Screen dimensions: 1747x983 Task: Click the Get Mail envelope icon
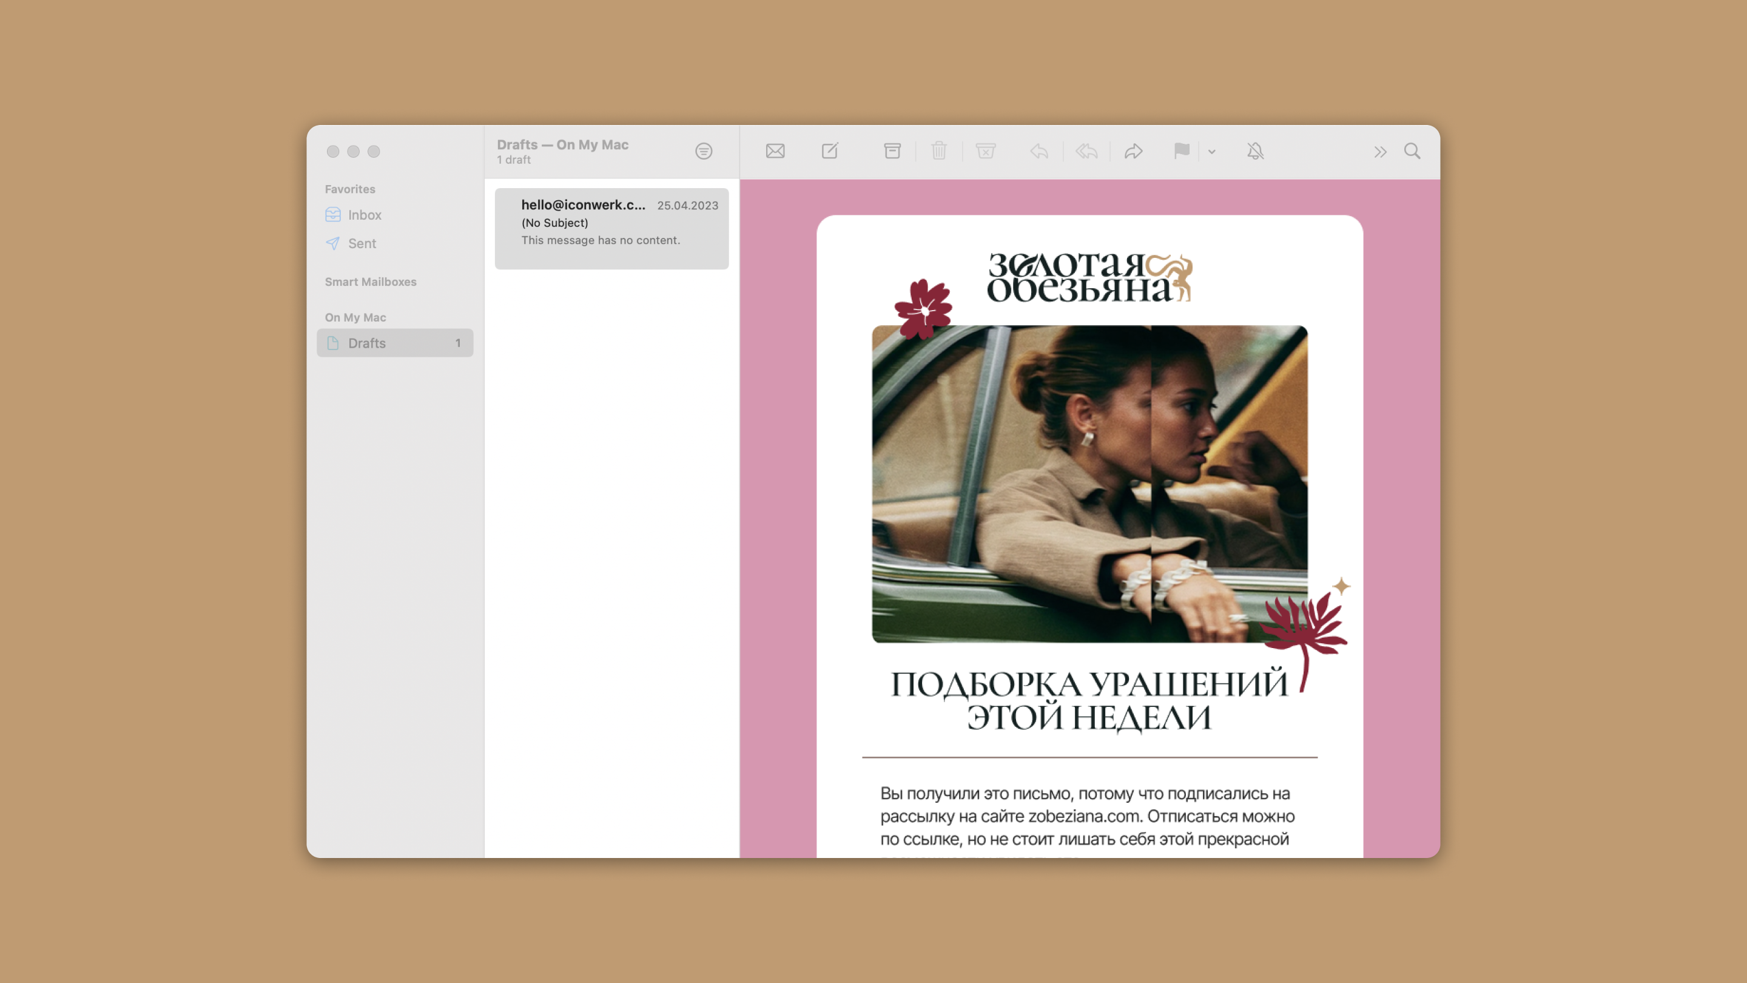775,150
